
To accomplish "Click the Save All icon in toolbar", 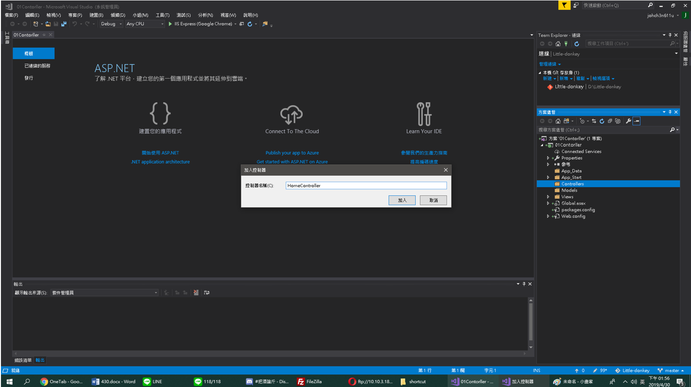I will click(64, 24).
